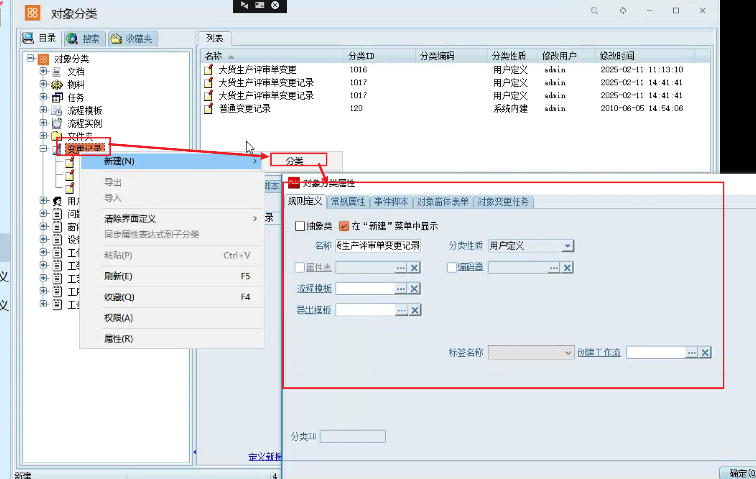Click the 文件夹 folder icon in tree
Screen dimensions: 756x479
tap(57, 136)
